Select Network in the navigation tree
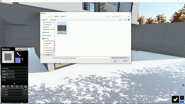185x104 pixels. click(46, 32)
